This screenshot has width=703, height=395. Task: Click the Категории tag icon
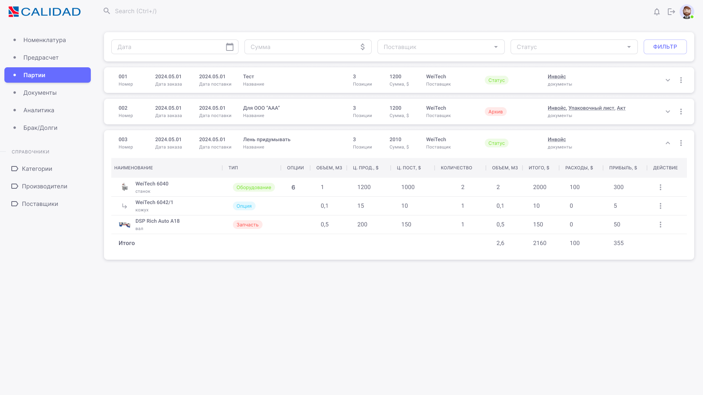pyautogui.click(x=15, y=169)
